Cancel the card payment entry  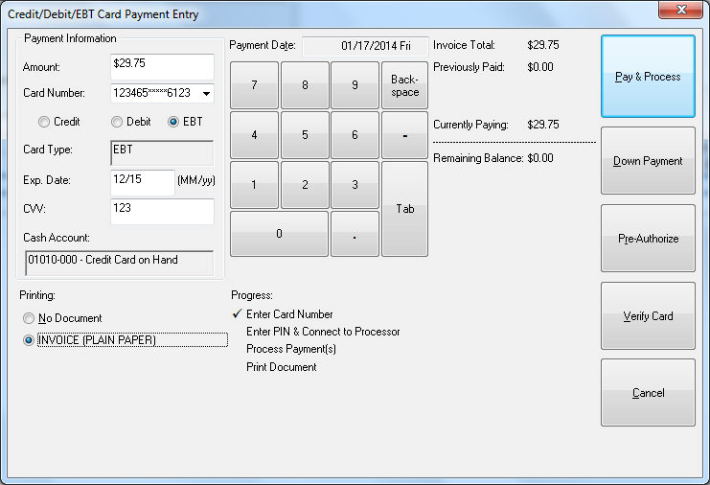tap(648, 393)
